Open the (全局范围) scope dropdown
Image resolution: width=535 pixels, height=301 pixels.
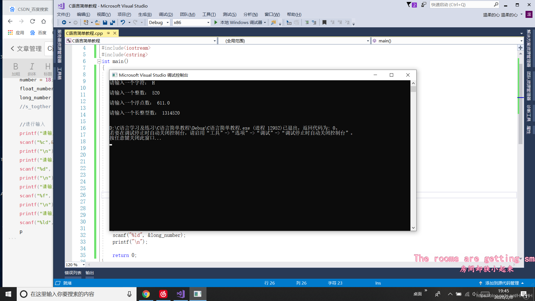[294, 41]
